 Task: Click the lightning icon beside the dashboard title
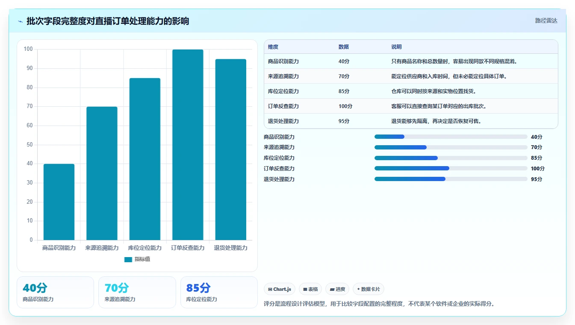pos(21,21)
